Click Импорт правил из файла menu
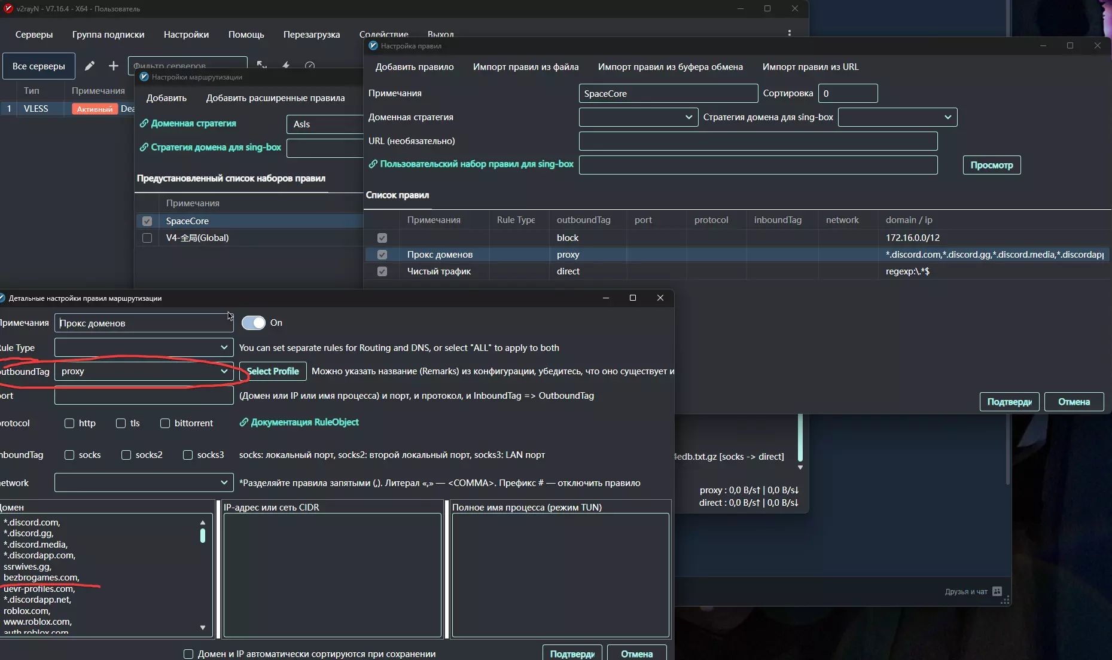1112x660 pixels. tap(525, 67)
